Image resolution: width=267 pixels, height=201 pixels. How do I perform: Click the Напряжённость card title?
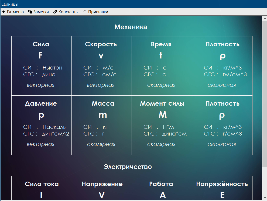tap(222, 184)
